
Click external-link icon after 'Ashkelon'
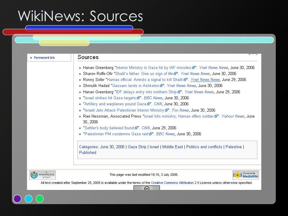(x=161, y=86)
